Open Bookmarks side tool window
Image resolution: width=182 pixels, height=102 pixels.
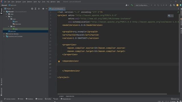tap(1, 92)
